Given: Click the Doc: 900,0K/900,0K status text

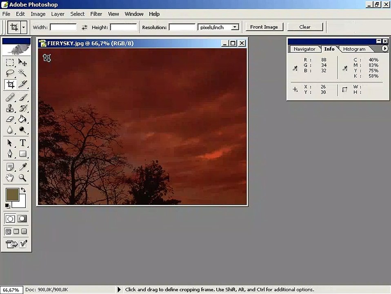Looking at the screenshot, I should [x=47, y=290].
